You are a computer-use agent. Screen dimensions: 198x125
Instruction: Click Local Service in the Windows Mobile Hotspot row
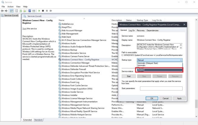click(158, 114)
